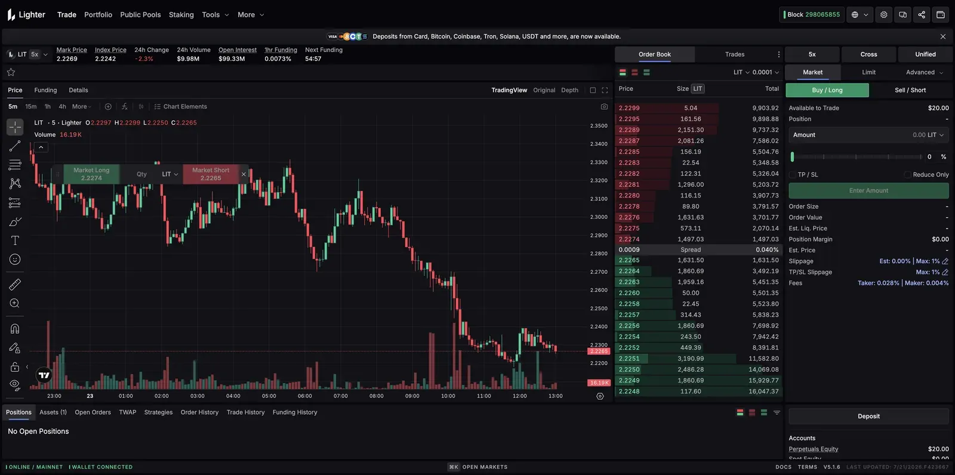Go to the Staking page
The width and height of the screenshot is (955, 475).
point(181,15)
